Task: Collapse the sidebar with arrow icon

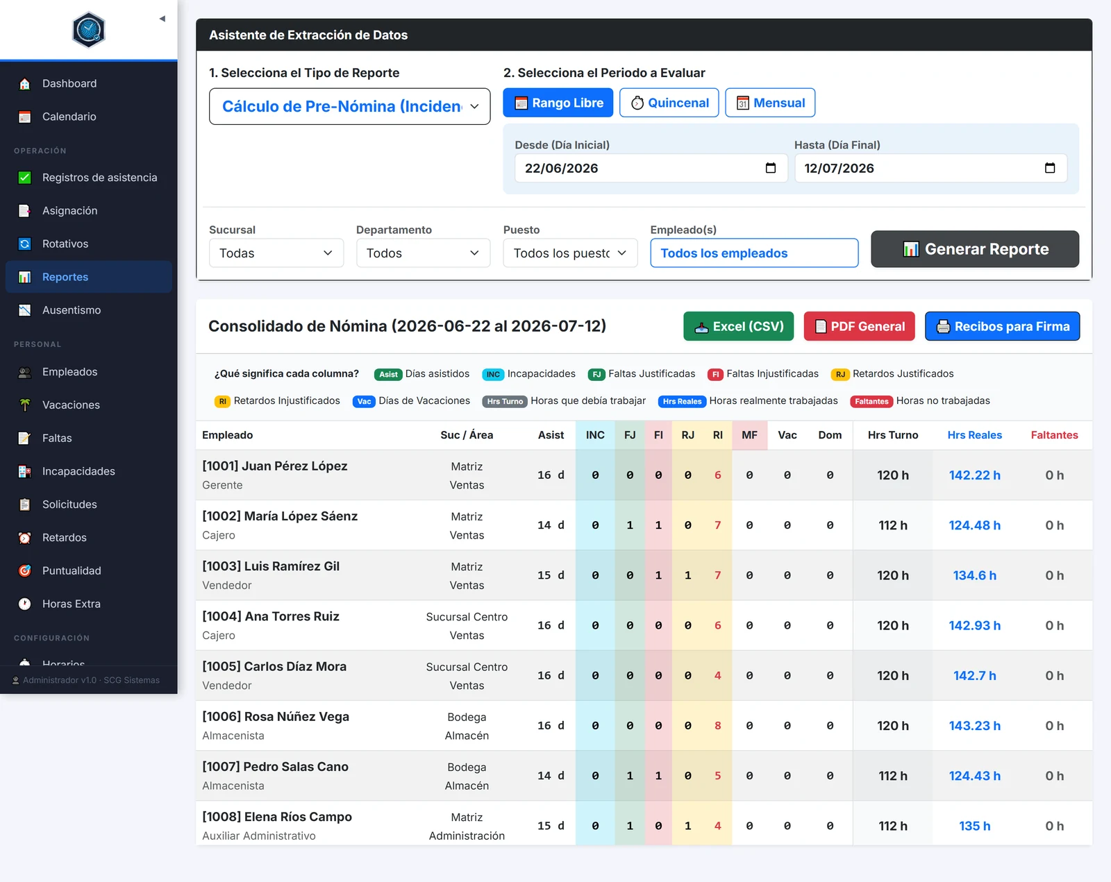Action: (162, 19)
